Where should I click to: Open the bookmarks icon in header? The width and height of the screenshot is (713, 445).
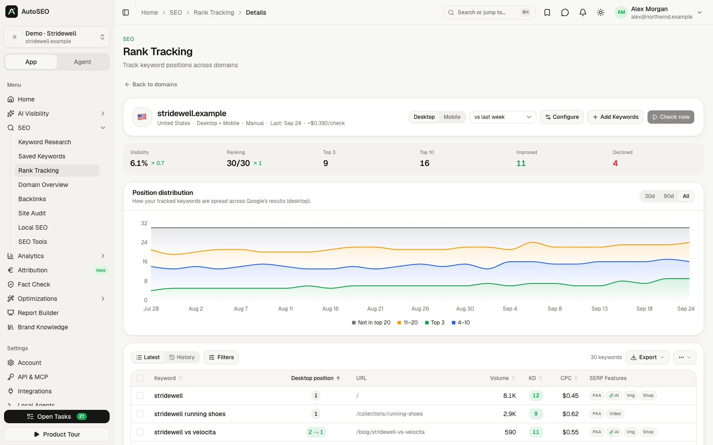(547, 12)
